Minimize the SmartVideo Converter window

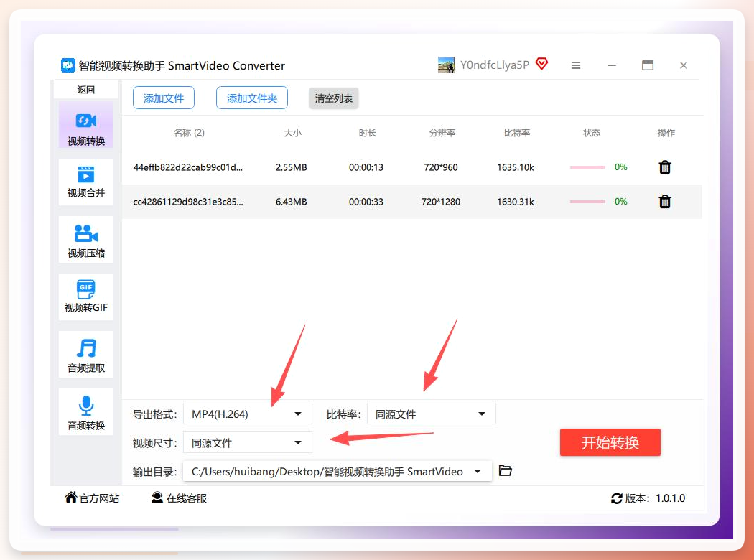(x=612, y=65)
